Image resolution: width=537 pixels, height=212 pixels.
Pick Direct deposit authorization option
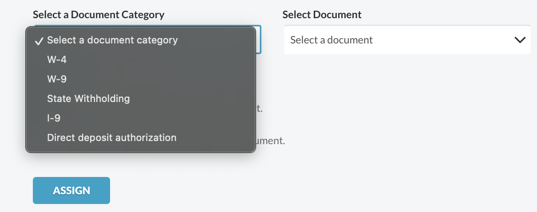[x=141, y=137]
